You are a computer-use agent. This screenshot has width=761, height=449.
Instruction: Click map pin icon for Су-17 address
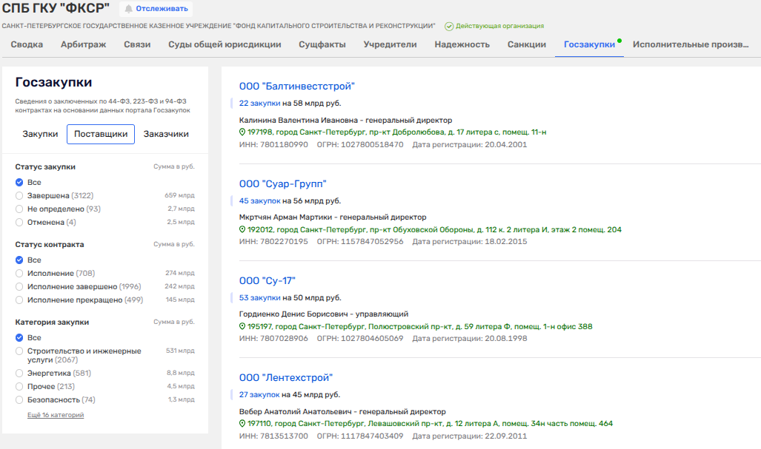click(242, 327)
